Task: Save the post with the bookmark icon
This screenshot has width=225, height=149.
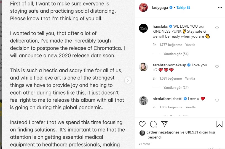Action: coord(219,124)
